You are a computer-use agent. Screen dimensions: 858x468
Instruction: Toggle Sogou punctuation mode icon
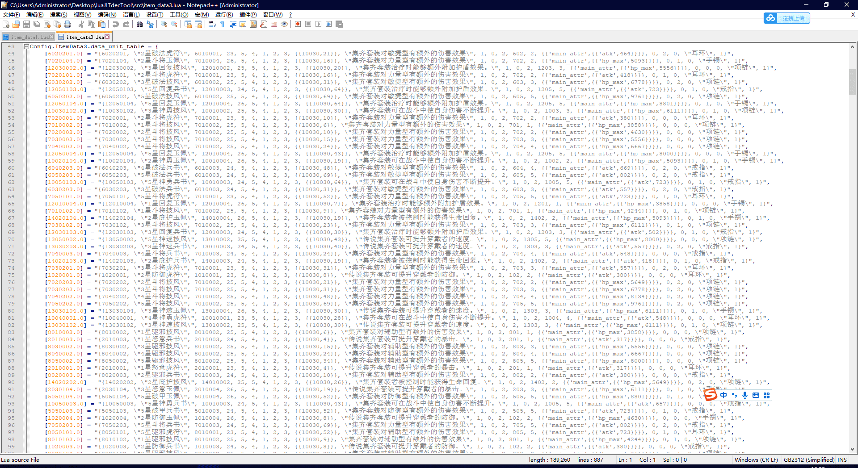point(734,395)
